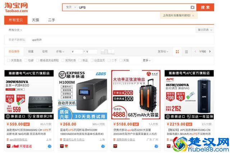Tick the 包邮 filter checkbox
Screen dimensions: 230x153
point(26,60)
